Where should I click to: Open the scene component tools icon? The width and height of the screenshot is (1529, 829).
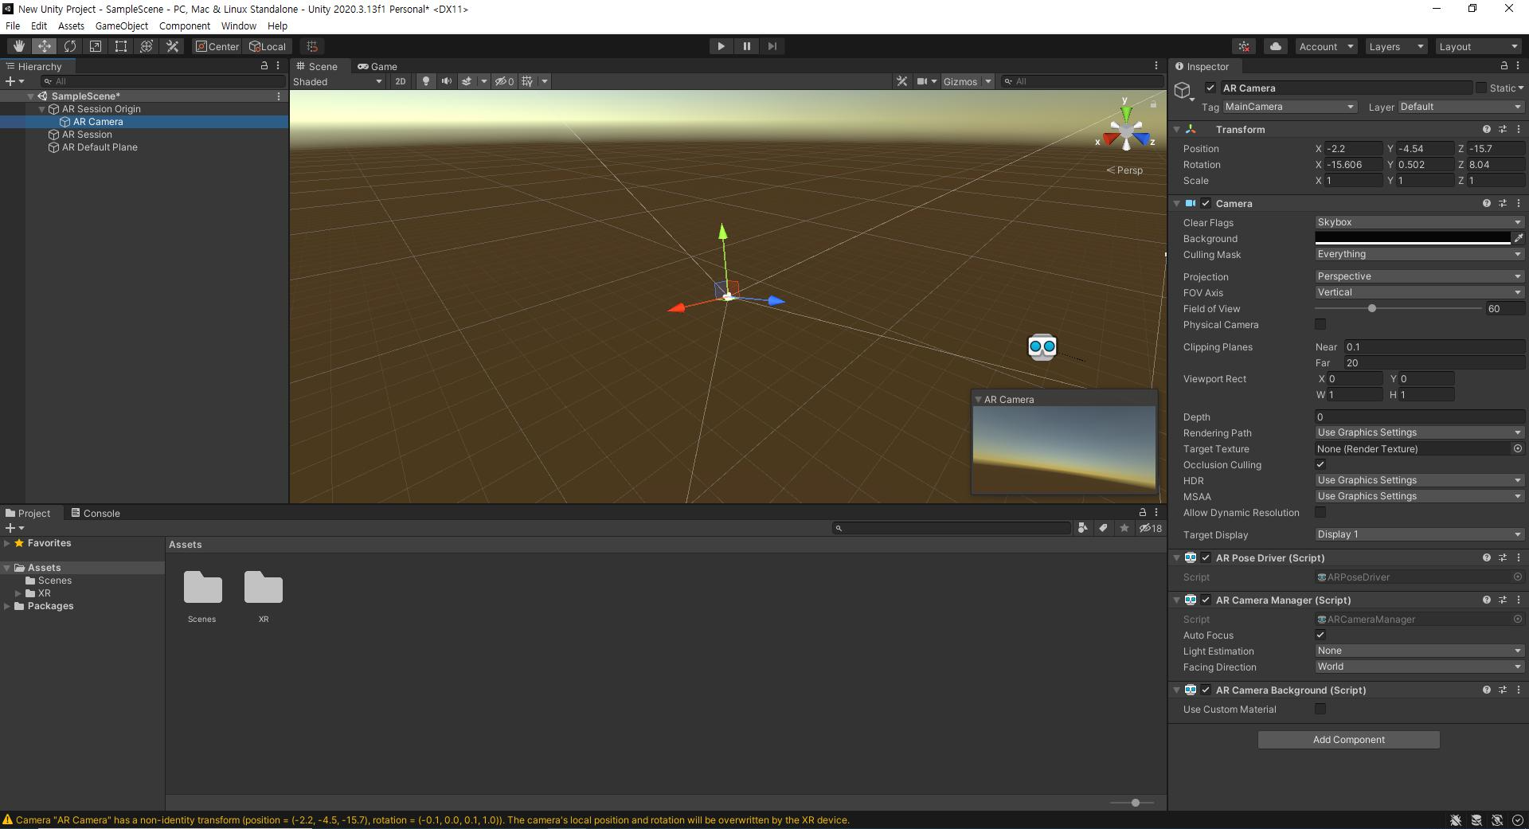pyautogui.click(x=901, y=81)
